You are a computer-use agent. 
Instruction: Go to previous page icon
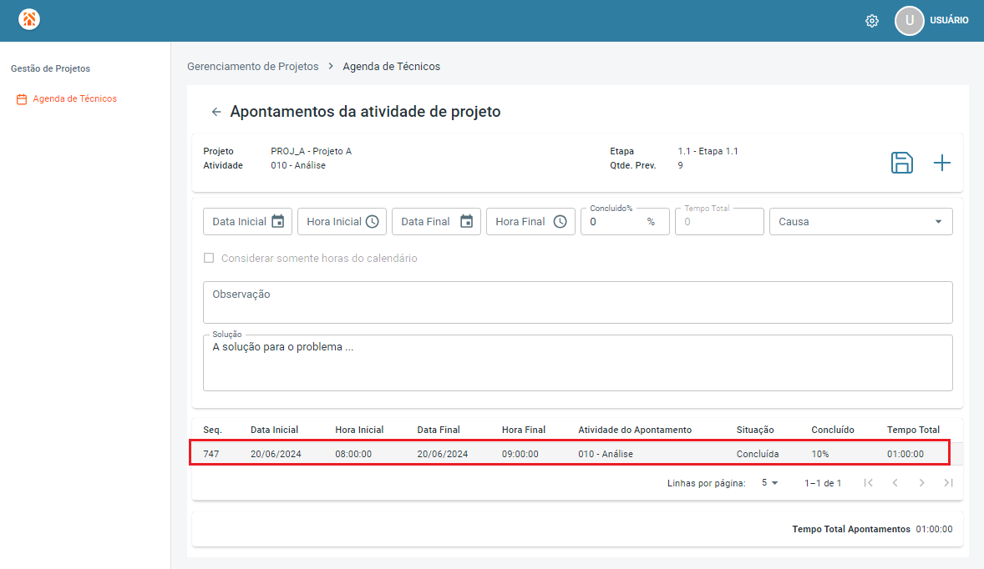click(895, 483)
